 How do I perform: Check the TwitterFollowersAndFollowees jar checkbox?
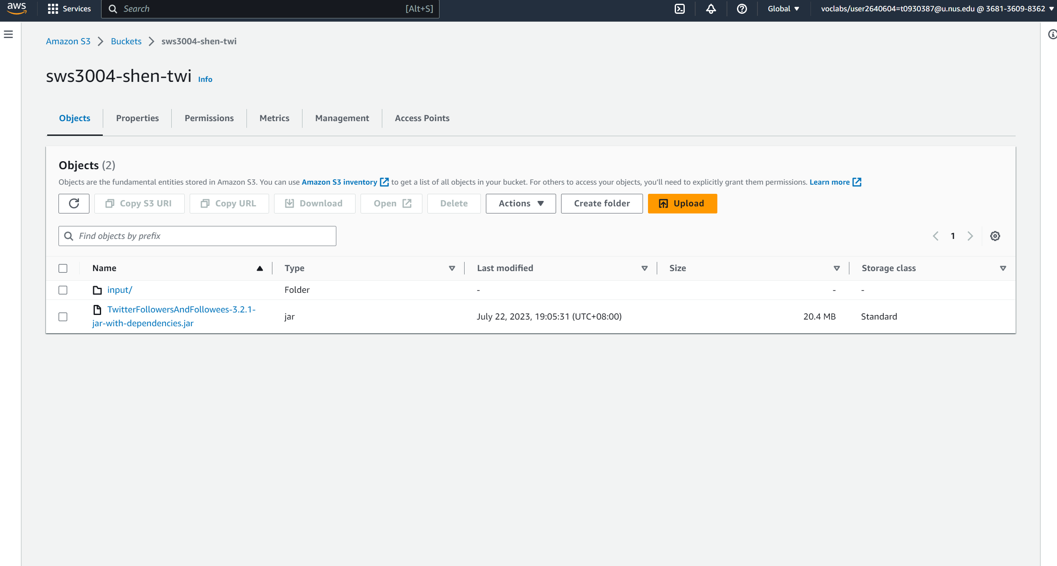pos(63,317)
